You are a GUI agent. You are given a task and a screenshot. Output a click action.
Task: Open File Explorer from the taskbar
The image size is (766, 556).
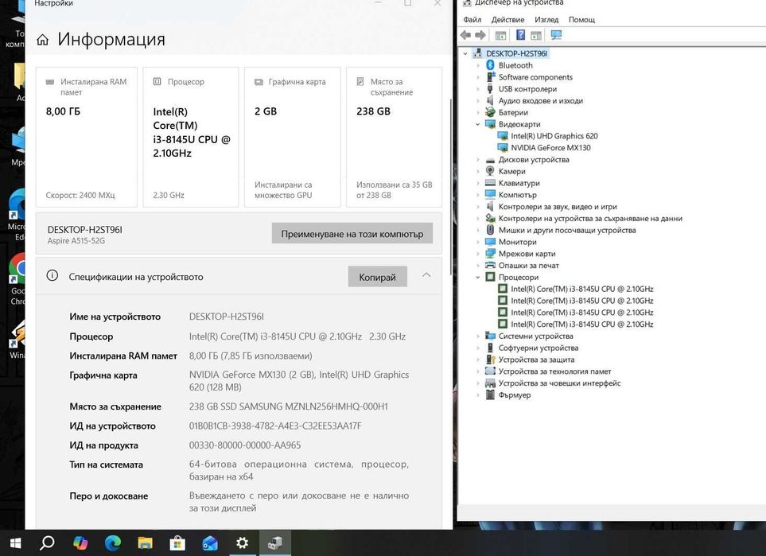coord(145,542)
